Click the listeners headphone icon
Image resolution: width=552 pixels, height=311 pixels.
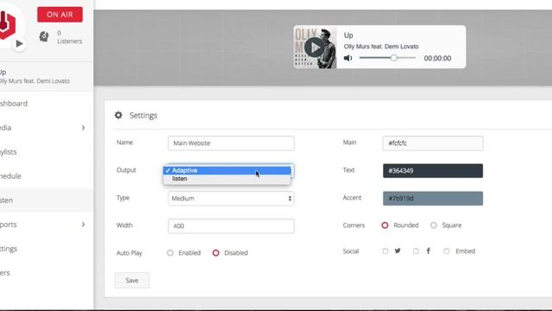[44, 36]
